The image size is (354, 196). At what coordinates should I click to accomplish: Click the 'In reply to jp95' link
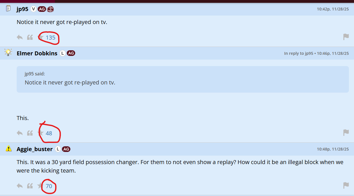(299, 53)
